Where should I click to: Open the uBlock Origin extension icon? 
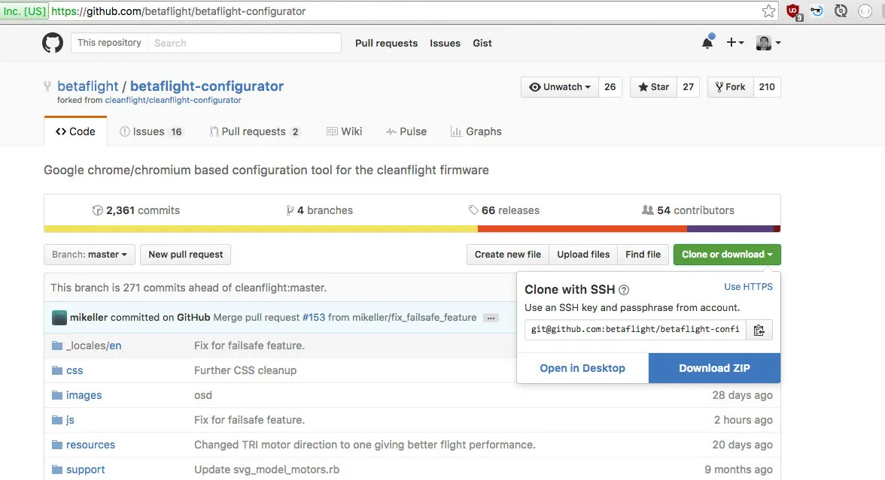(x=793, y=11)
